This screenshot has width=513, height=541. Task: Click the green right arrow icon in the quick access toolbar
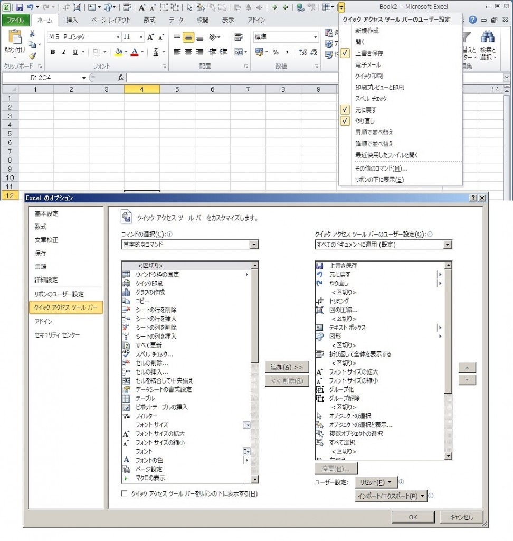click(274, 7)
